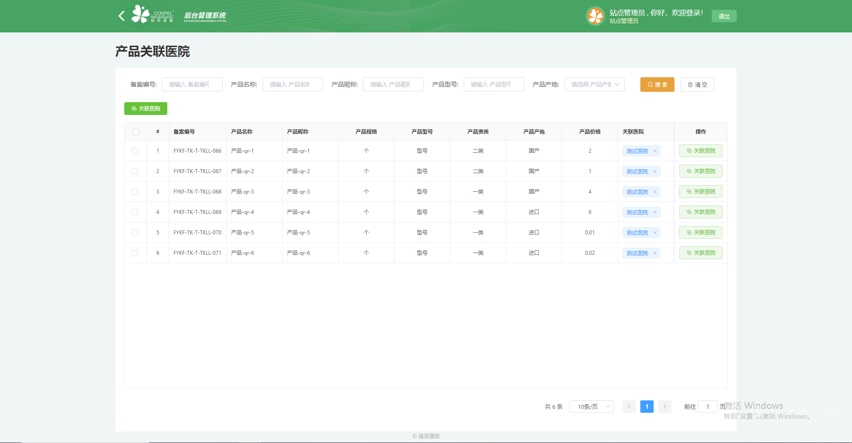Viewport: 852px width, 443px height.
Task: Go to previous page arrow
Action: pos(629,407)
